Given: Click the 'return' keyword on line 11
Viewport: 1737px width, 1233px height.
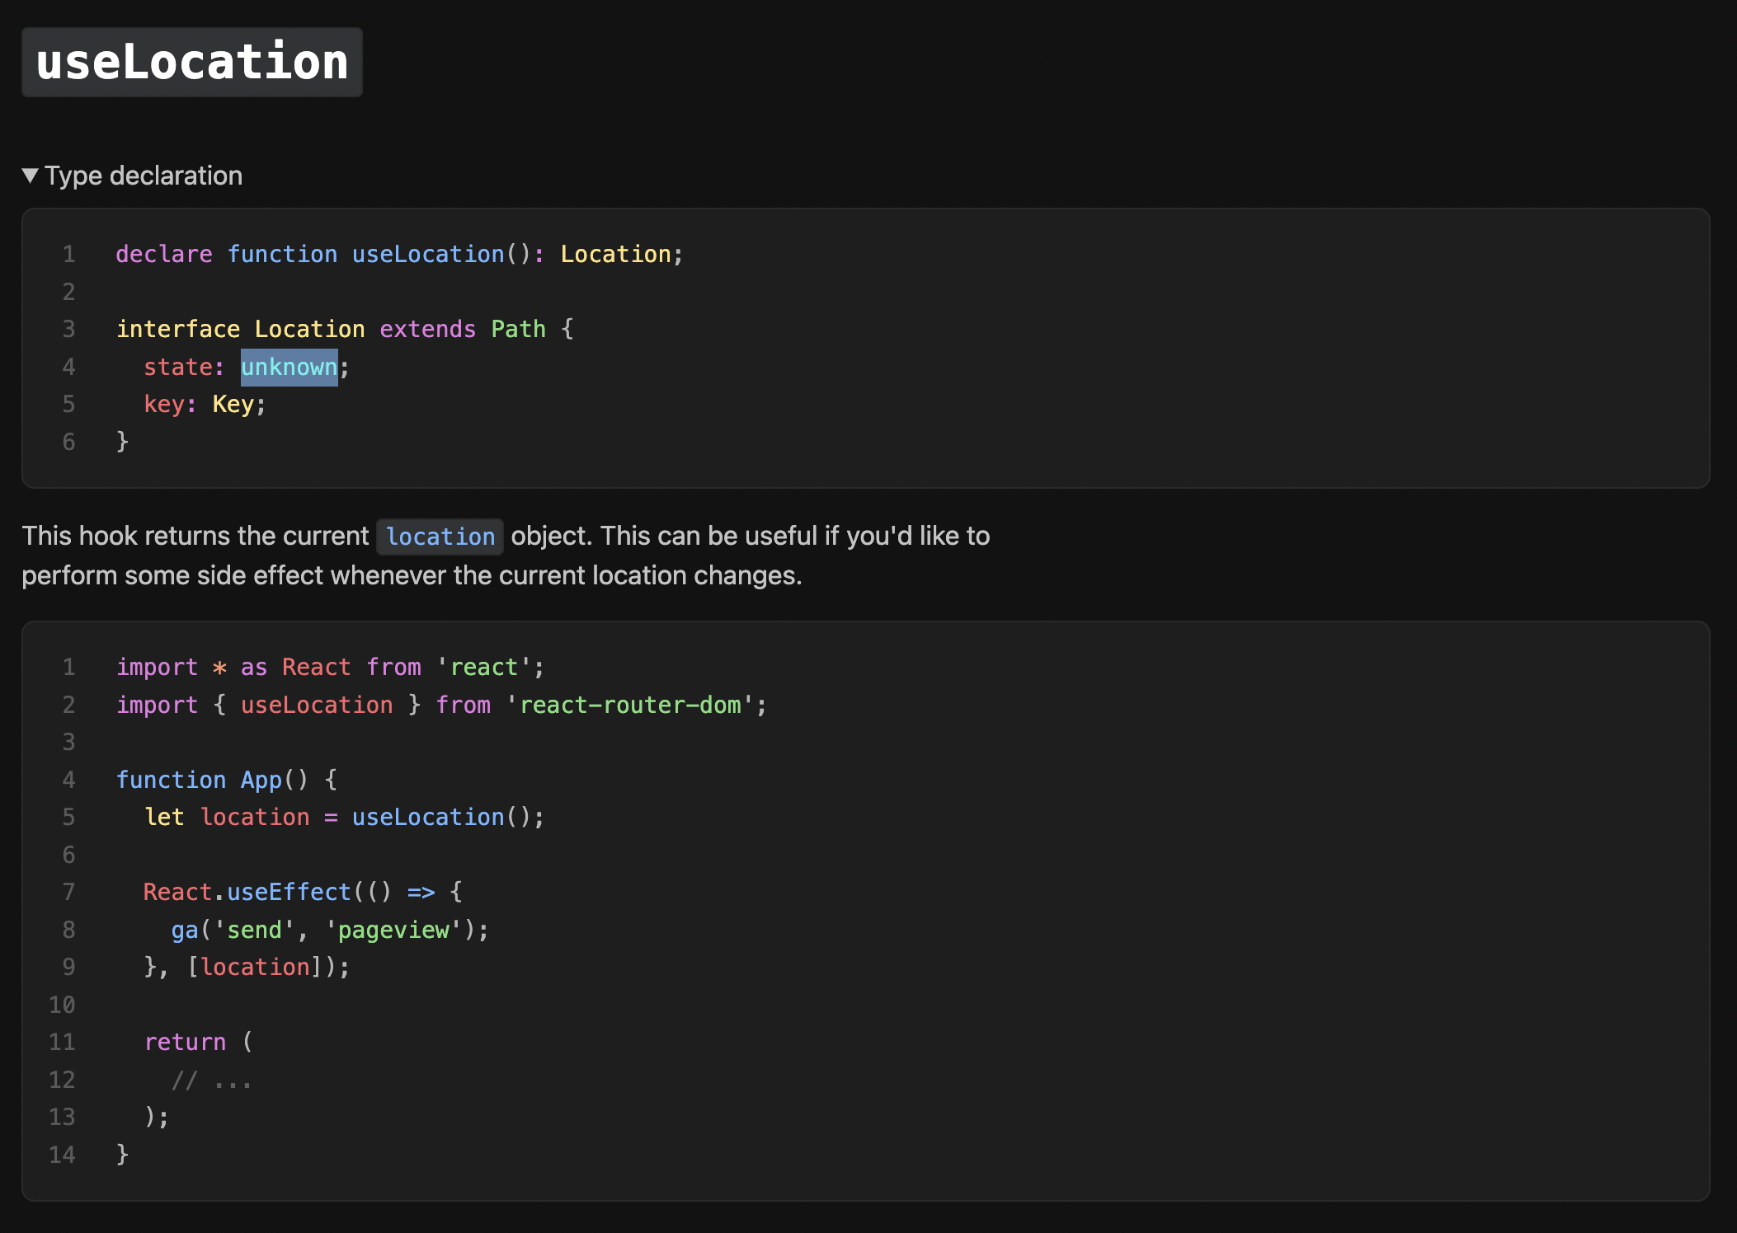Looking at the screenshot, I should (185, 1042).
